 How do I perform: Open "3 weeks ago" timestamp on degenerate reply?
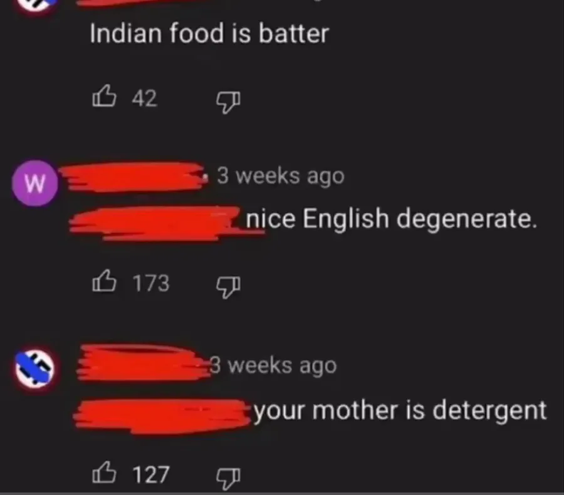tap(281, 176)
